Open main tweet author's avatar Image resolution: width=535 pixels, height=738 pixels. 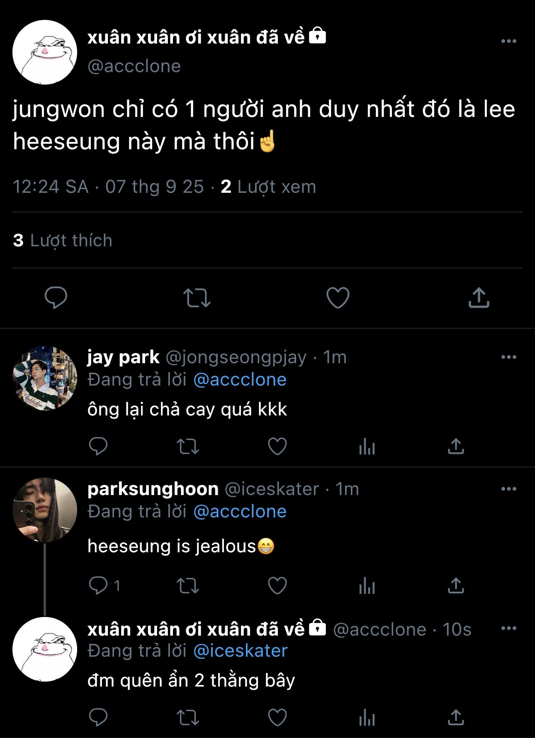coord(45,52)
